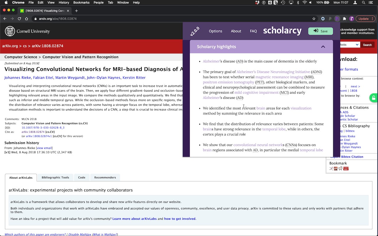Open Spotlight search in the menu bar
This screenshot has height=236, width=378.
pos(363,2)
